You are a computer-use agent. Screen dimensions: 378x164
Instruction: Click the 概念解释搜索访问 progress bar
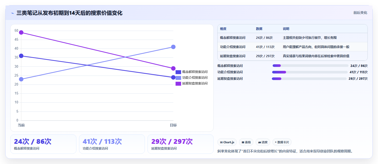tap(311, 66)
